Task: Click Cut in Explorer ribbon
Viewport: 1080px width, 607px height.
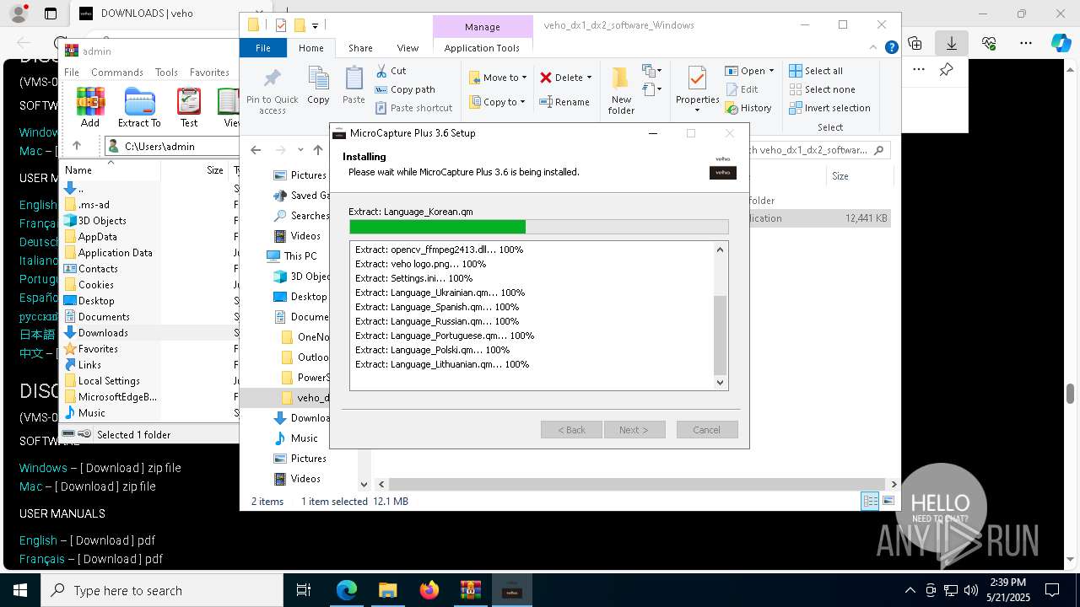Action: (x=391, y=71)
